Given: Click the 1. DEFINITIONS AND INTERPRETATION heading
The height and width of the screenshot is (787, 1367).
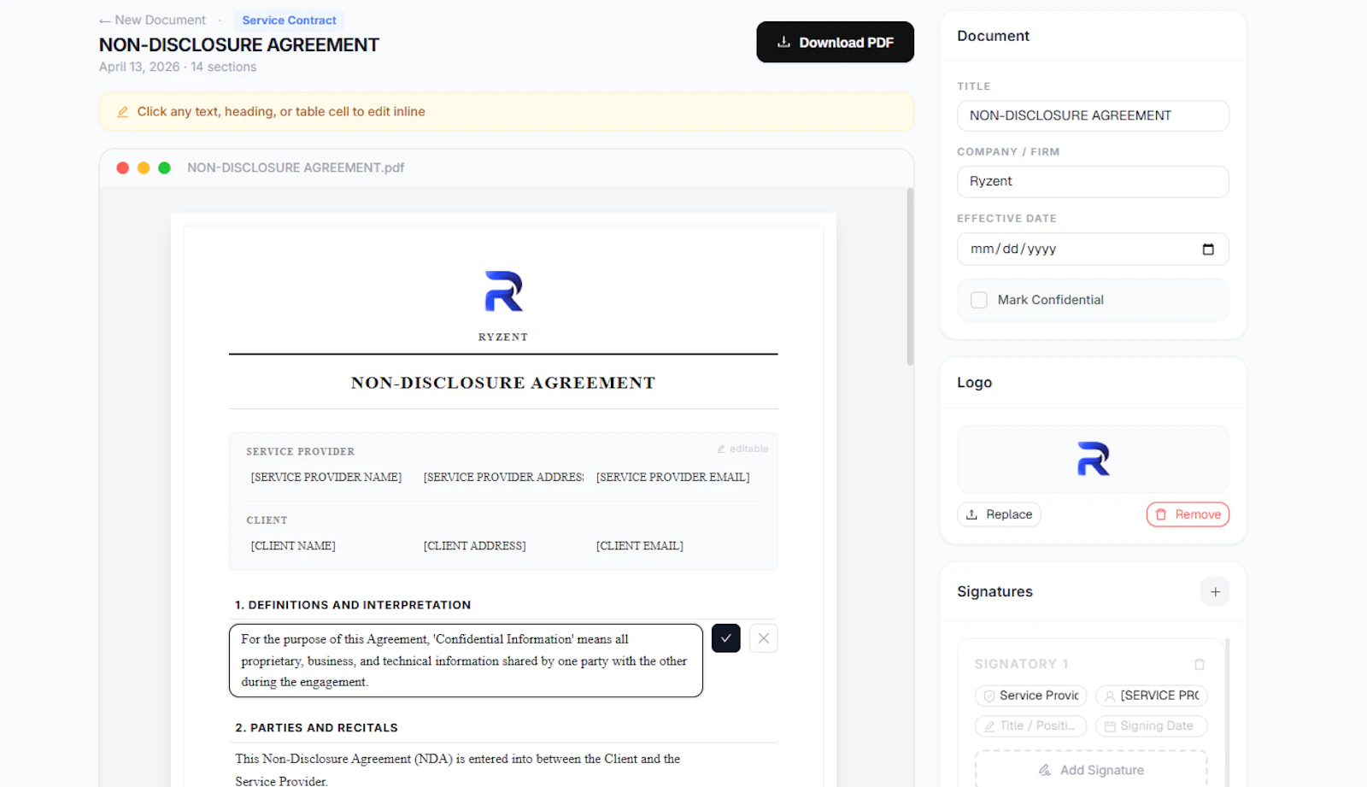Looking at the screenshot, I should [x=353, y=605].
